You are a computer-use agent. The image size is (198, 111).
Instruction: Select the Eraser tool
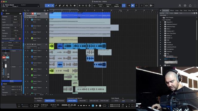60,6
